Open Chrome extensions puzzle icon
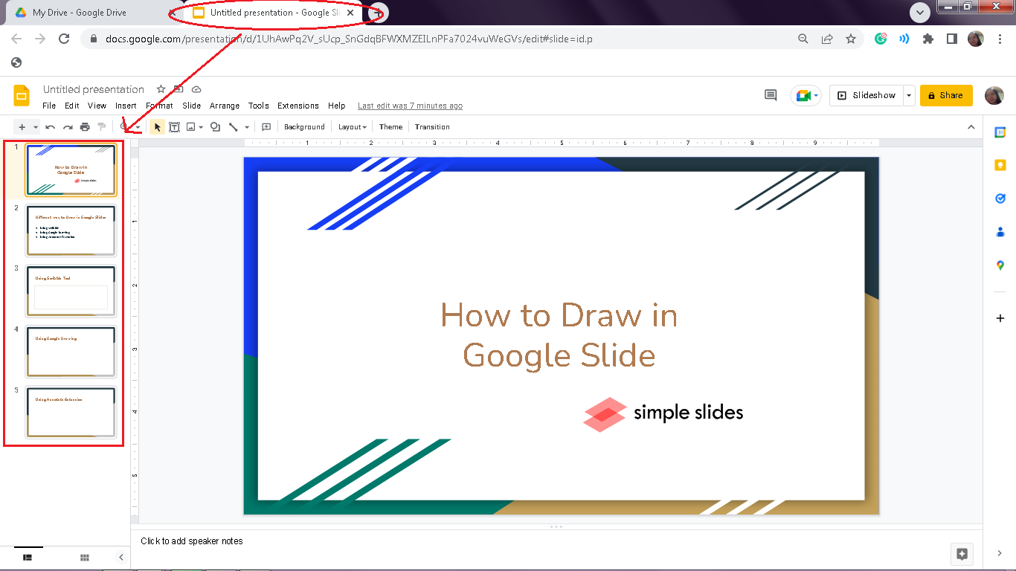Viewport: 1016px width, 571px height. coord(927,39)
